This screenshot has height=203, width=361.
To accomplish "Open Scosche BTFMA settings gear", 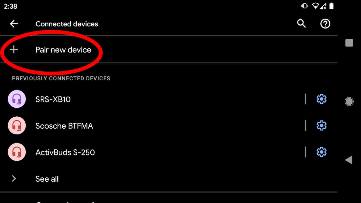I will [322, 125].
